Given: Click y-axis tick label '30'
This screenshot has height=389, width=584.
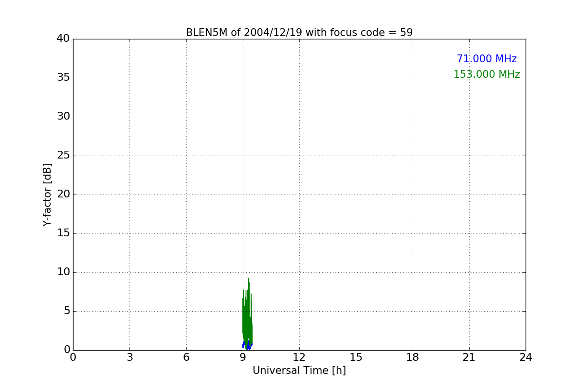Looking at the screenshot, I should click(x=63, y=117).
